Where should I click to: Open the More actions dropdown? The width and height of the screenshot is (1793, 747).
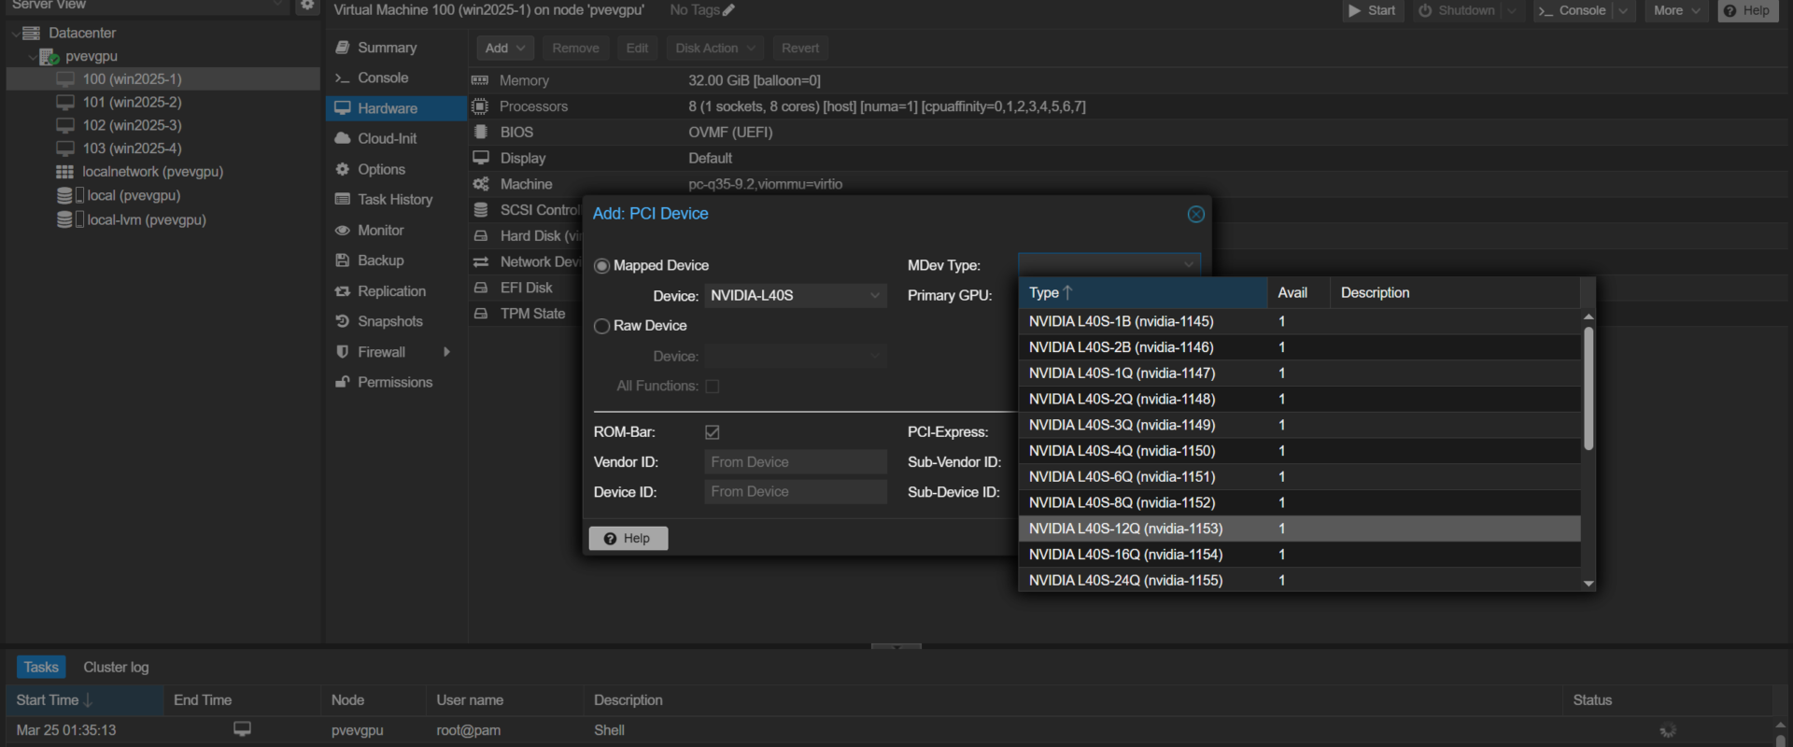pyautogui.click(x=1677, y=10)
